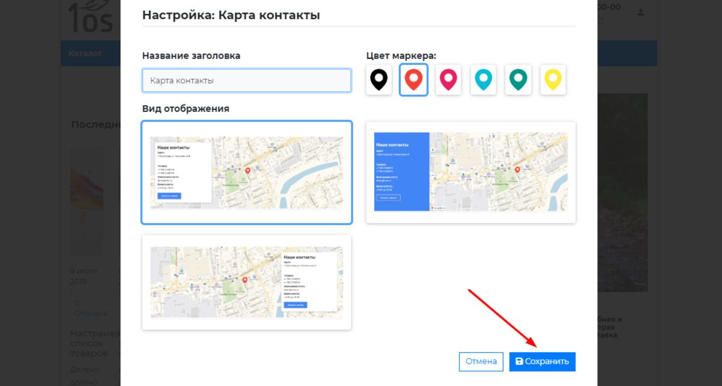This screenshot has width=722, height=386.
Task: Pick the light blue marker color
Action: [483, 80]
